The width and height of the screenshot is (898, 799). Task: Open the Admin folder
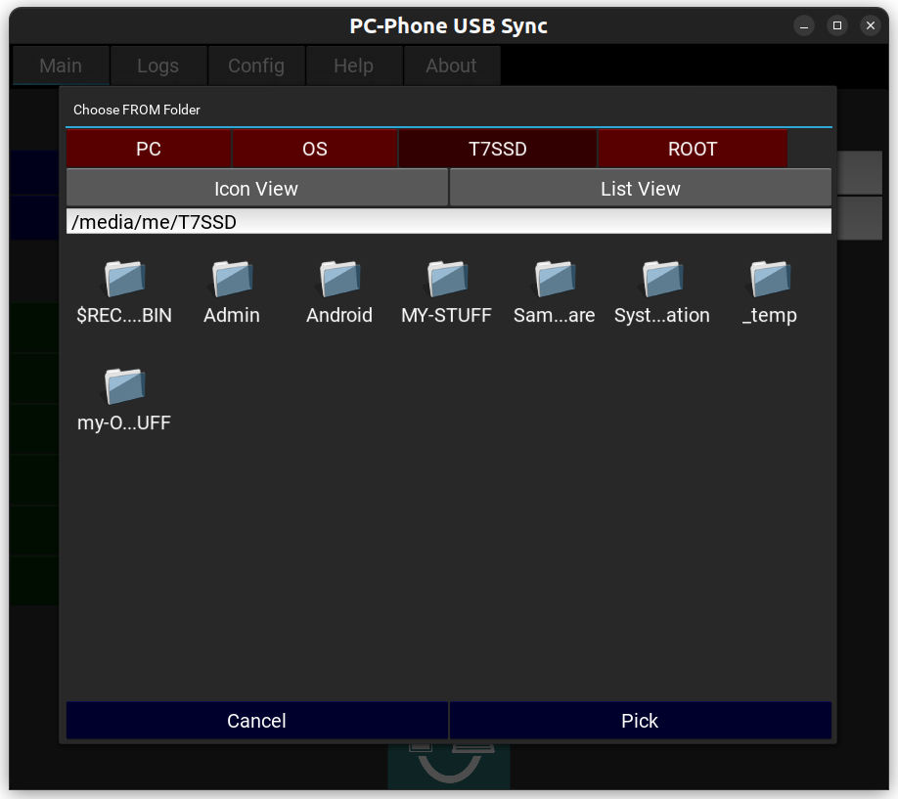(232, 280)
